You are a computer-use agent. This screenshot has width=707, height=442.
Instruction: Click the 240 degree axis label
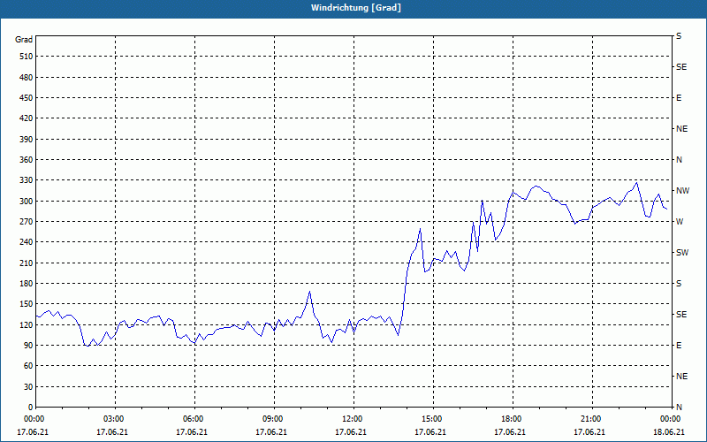(x=27, y=242)
